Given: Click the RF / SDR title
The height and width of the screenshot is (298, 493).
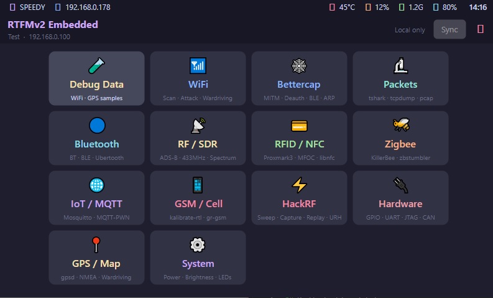Looking at the screenshot, I should [198, 144].
